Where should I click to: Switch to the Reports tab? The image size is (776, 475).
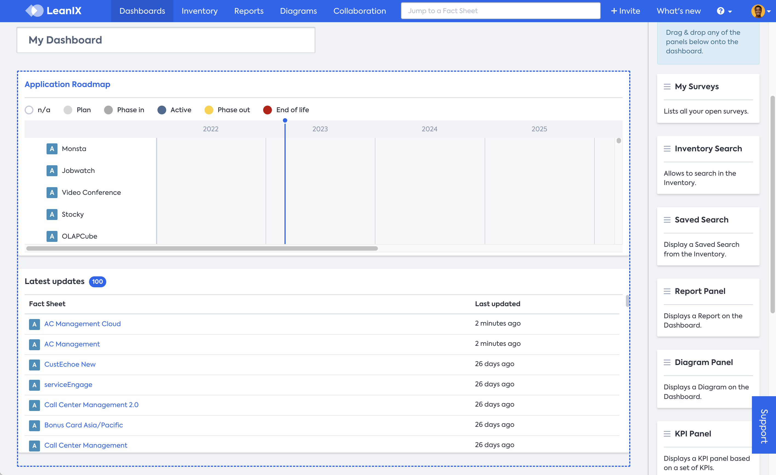[248, 11]
